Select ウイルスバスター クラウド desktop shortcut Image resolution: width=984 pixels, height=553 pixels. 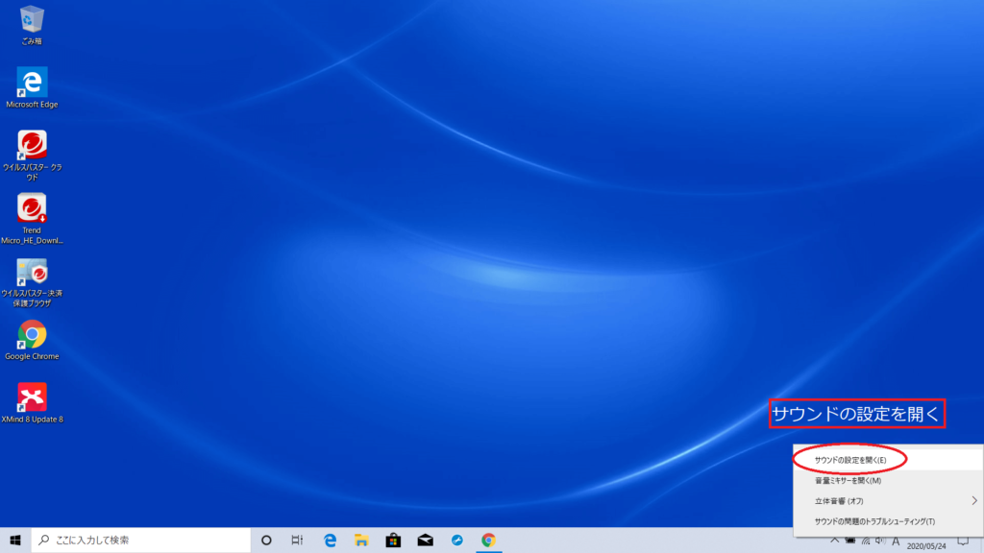(32, 156)
